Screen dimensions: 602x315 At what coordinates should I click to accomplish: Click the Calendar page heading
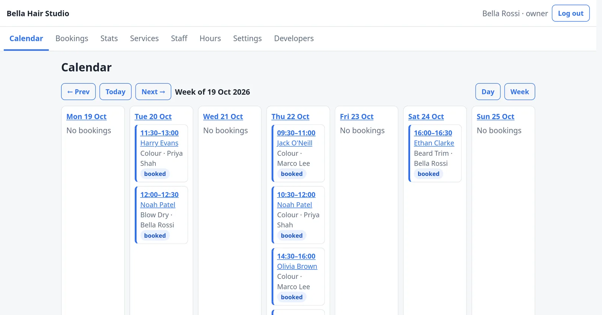(87, 67)
